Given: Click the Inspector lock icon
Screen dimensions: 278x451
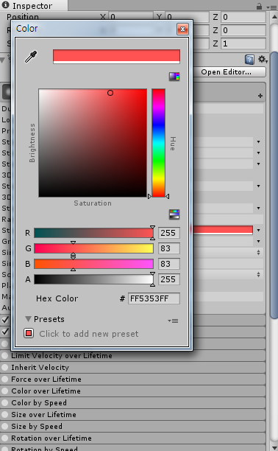Looking at the screenshot, I should (259, 6).
